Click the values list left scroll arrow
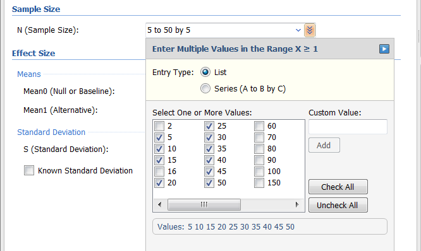The width and height of the screenshot is (421, 251). tap(160, 205)
